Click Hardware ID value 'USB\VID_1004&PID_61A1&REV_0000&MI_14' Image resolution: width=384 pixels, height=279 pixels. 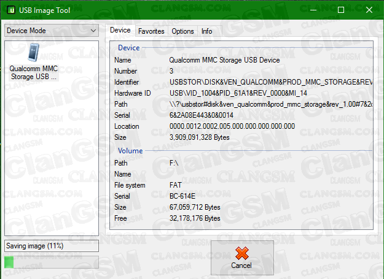tap(238, 93)
